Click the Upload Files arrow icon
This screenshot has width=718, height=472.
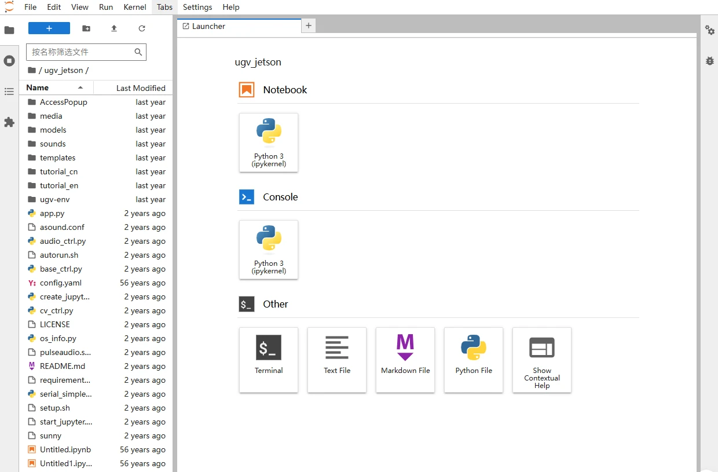point(114,28)
